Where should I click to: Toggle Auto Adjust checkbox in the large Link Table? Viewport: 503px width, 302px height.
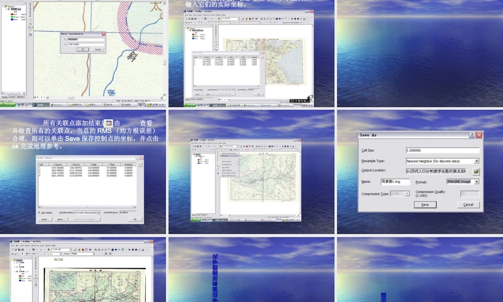click(39, 212)
